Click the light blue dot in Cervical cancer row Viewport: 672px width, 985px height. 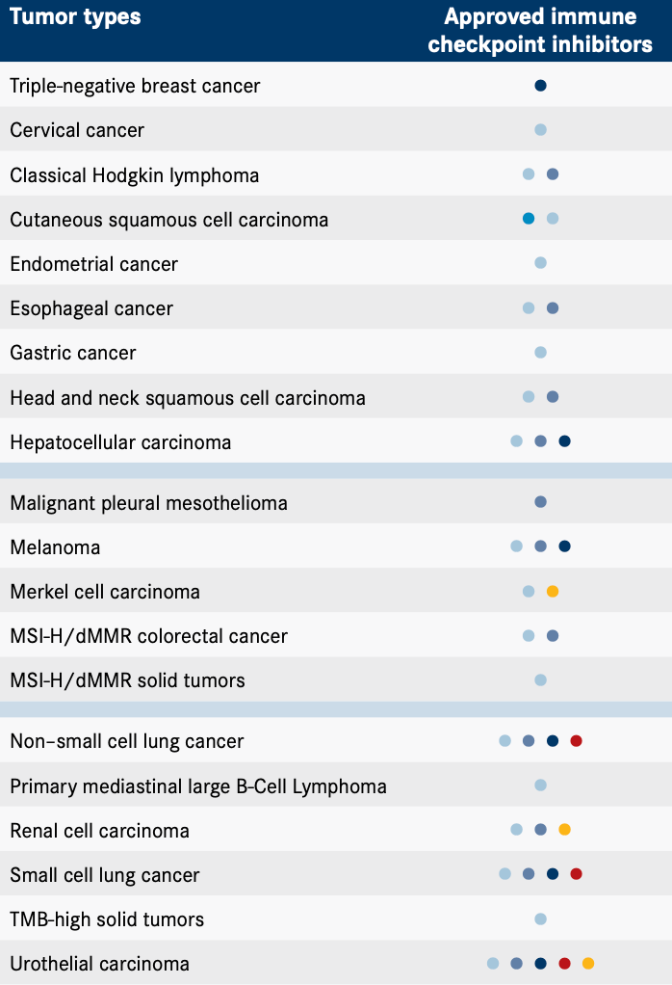[540, 130]
